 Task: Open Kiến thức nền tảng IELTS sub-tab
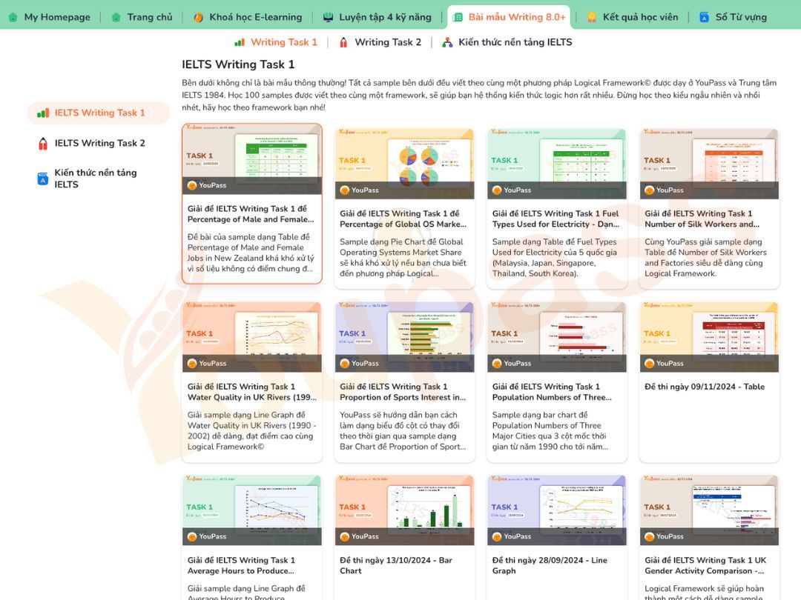click(507, 42)
